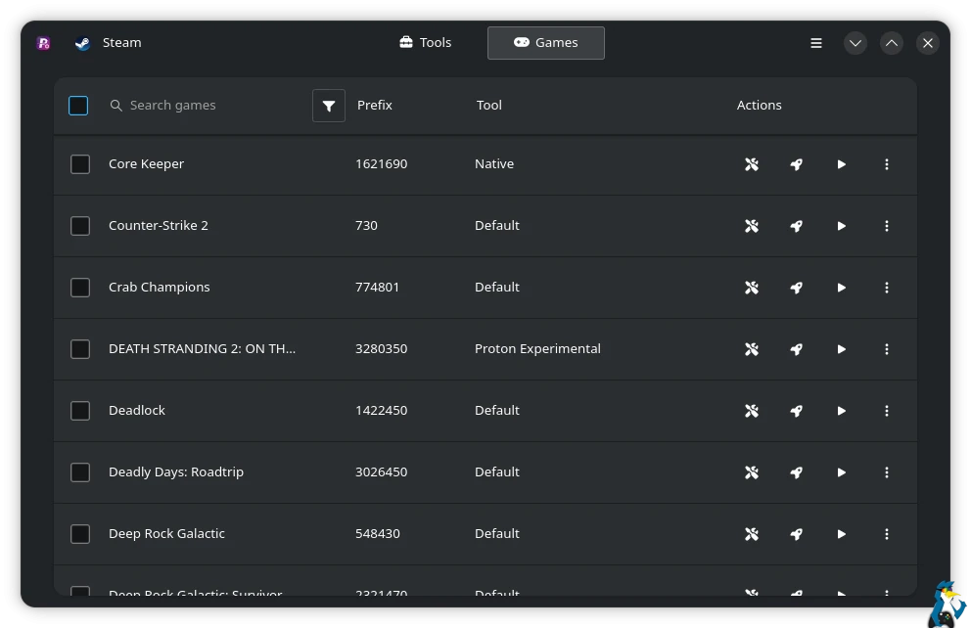The image size is (971, 628).
Task: Play Counter-Strike 2 with the play icon
Action: [x=841, y=226]
